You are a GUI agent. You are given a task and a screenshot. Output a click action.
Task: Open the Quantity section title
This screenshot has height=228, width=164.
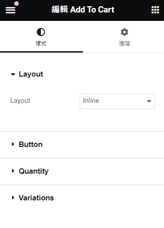pos(34,171)
